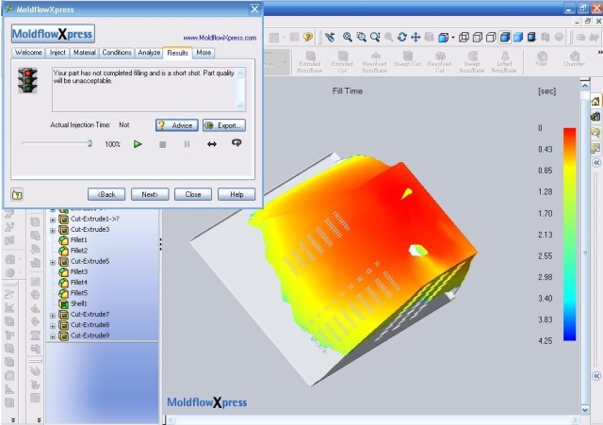Screen dimensions: 603x425
Task: Click the yellow help question icon
Action: [308, 37]
